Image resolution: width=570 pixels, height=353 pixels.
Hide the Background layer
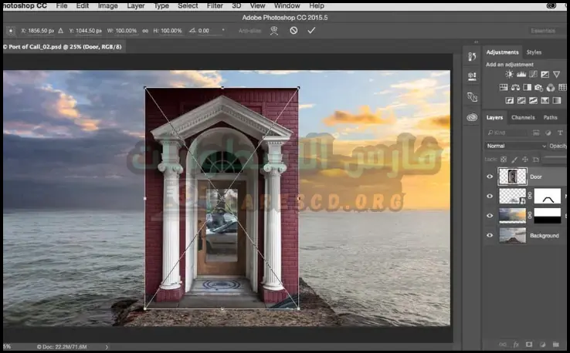click(x=490, y=235)
